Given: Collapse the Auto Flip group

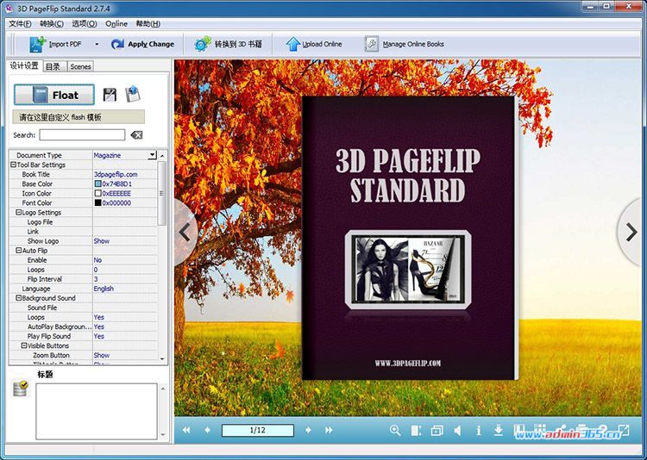Looking at the screenshot, I should 19,251.
